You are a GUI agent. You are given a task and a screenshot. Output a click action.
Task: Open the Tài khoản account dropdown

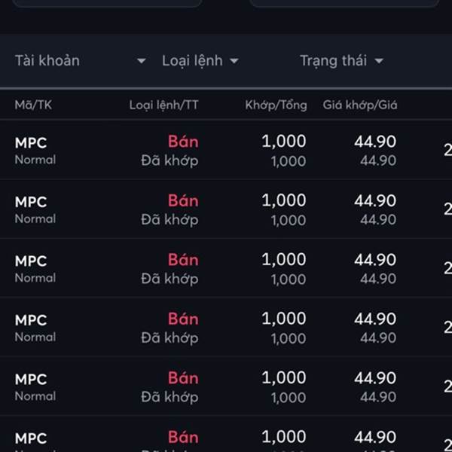[x=81, y=60]
